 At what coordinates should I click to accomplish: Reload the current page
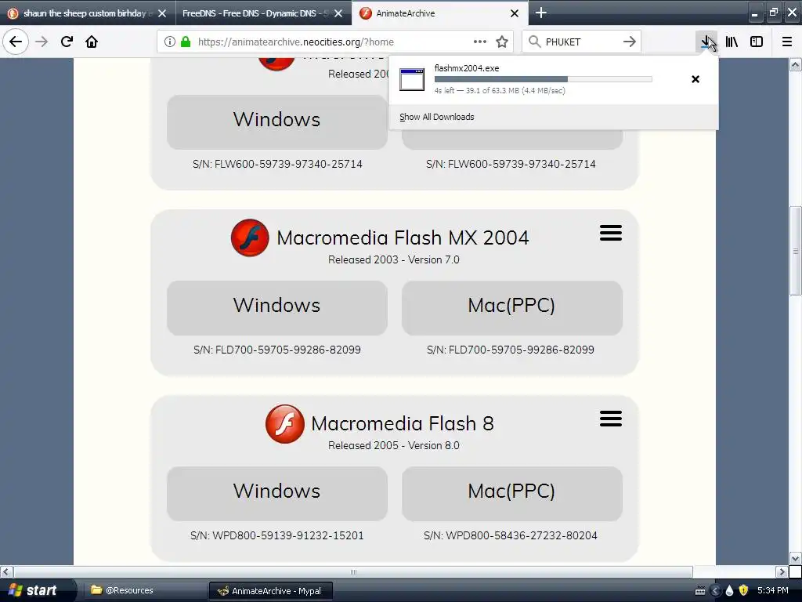tap(67, 42)
